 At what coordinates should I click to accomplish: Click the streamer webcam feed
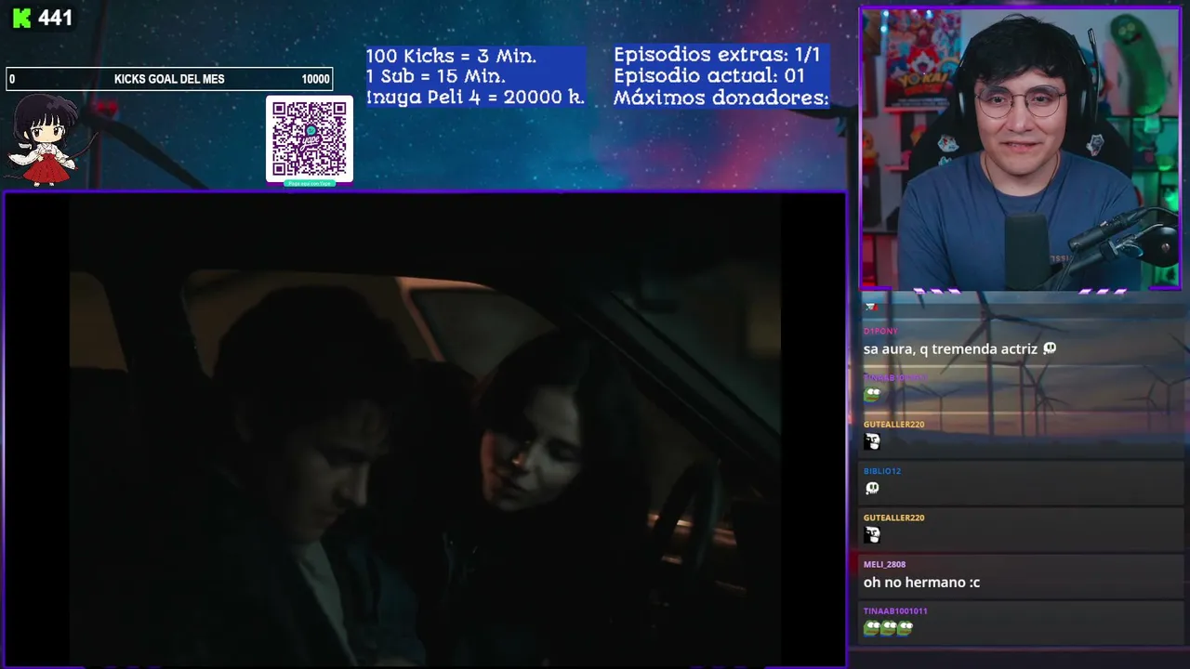point(1020,149)
